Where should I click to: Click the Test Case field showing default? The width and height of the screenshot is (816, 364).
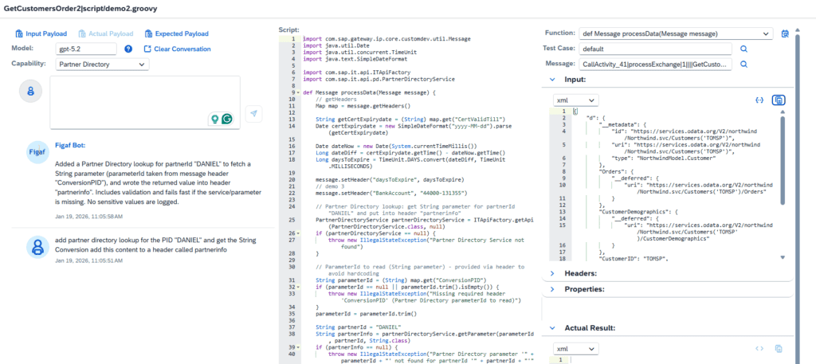tap(656, 49)
